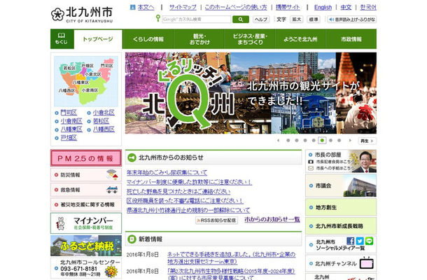Open the 北九州市新成長戦略 banner

[x=341, y=226]
